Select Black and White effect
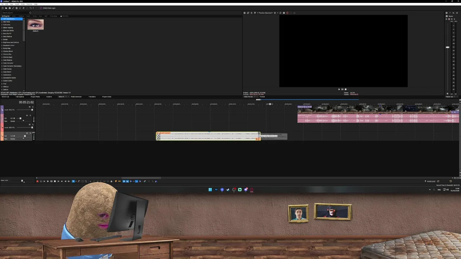This screenshot has height=259, width=461. click(x=8, y=31)
